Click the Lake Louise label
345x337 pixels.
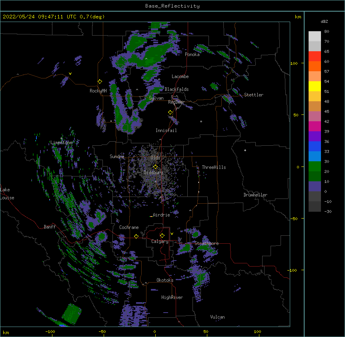pyautogui.click(x=7, y=194)
